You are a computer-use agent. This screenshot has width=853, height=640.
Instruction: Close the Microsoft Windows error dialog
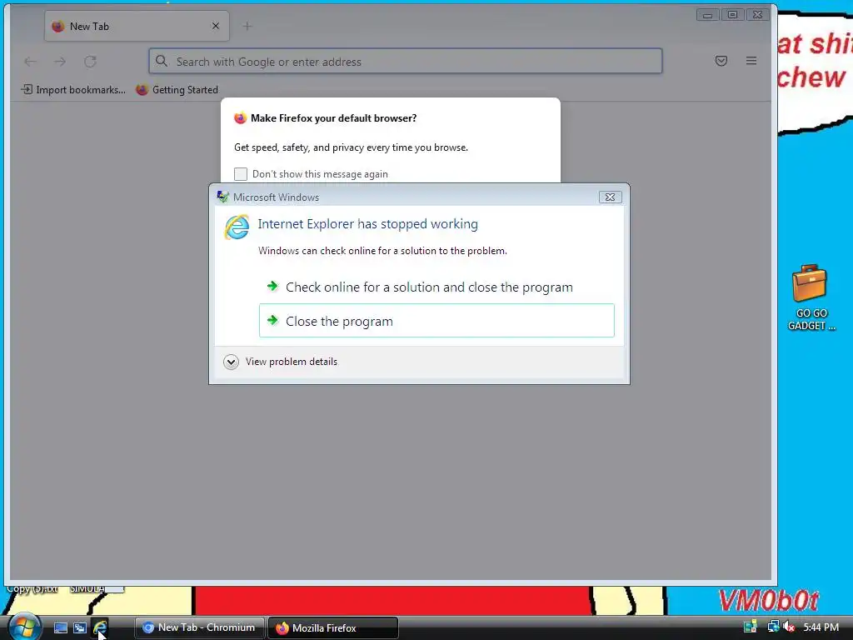(610, 197)
